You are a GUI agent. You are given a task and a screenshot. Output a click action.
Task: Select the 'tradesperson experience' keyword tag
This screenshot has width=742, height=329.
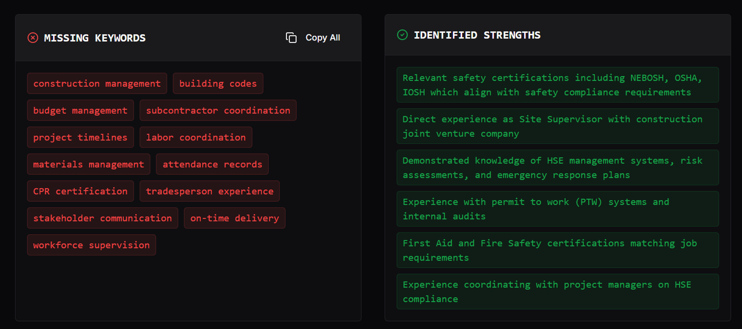coord(210,191)
